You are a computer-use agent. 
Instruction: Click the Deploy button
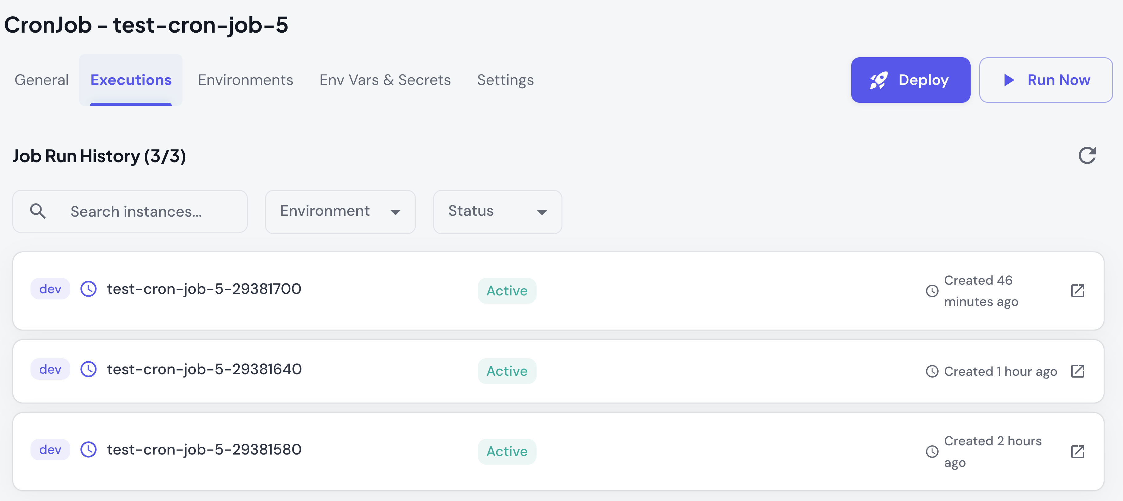tap(911, 80)
